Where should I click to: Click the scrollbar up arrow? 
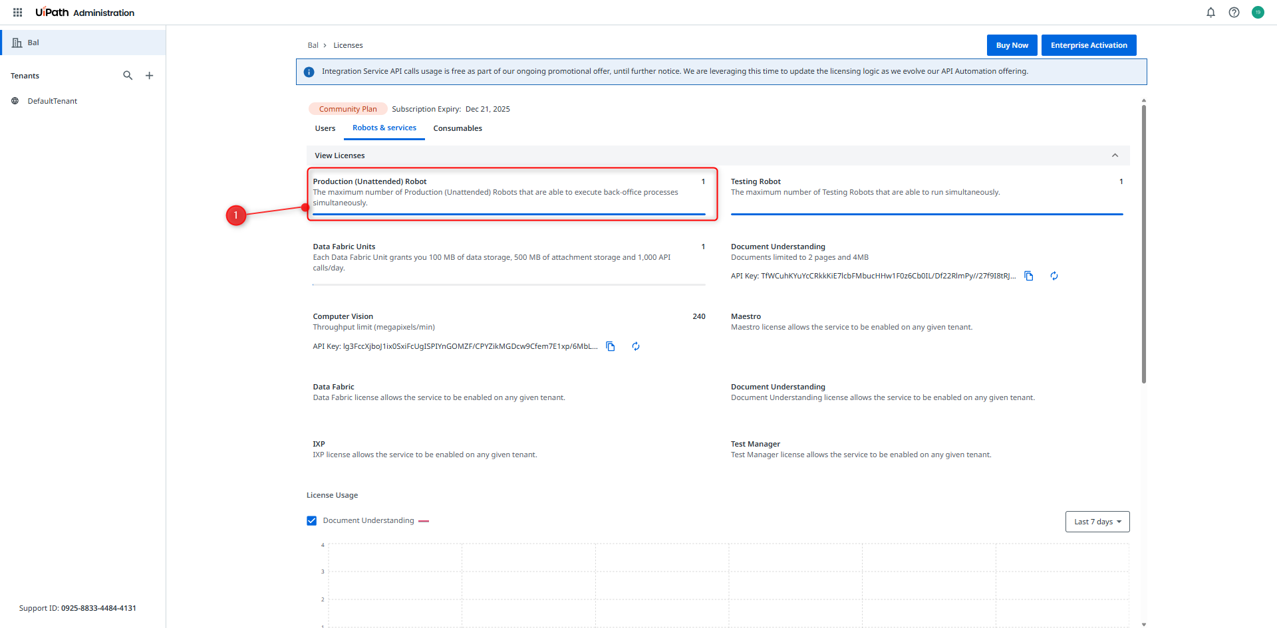point(1144,100)
